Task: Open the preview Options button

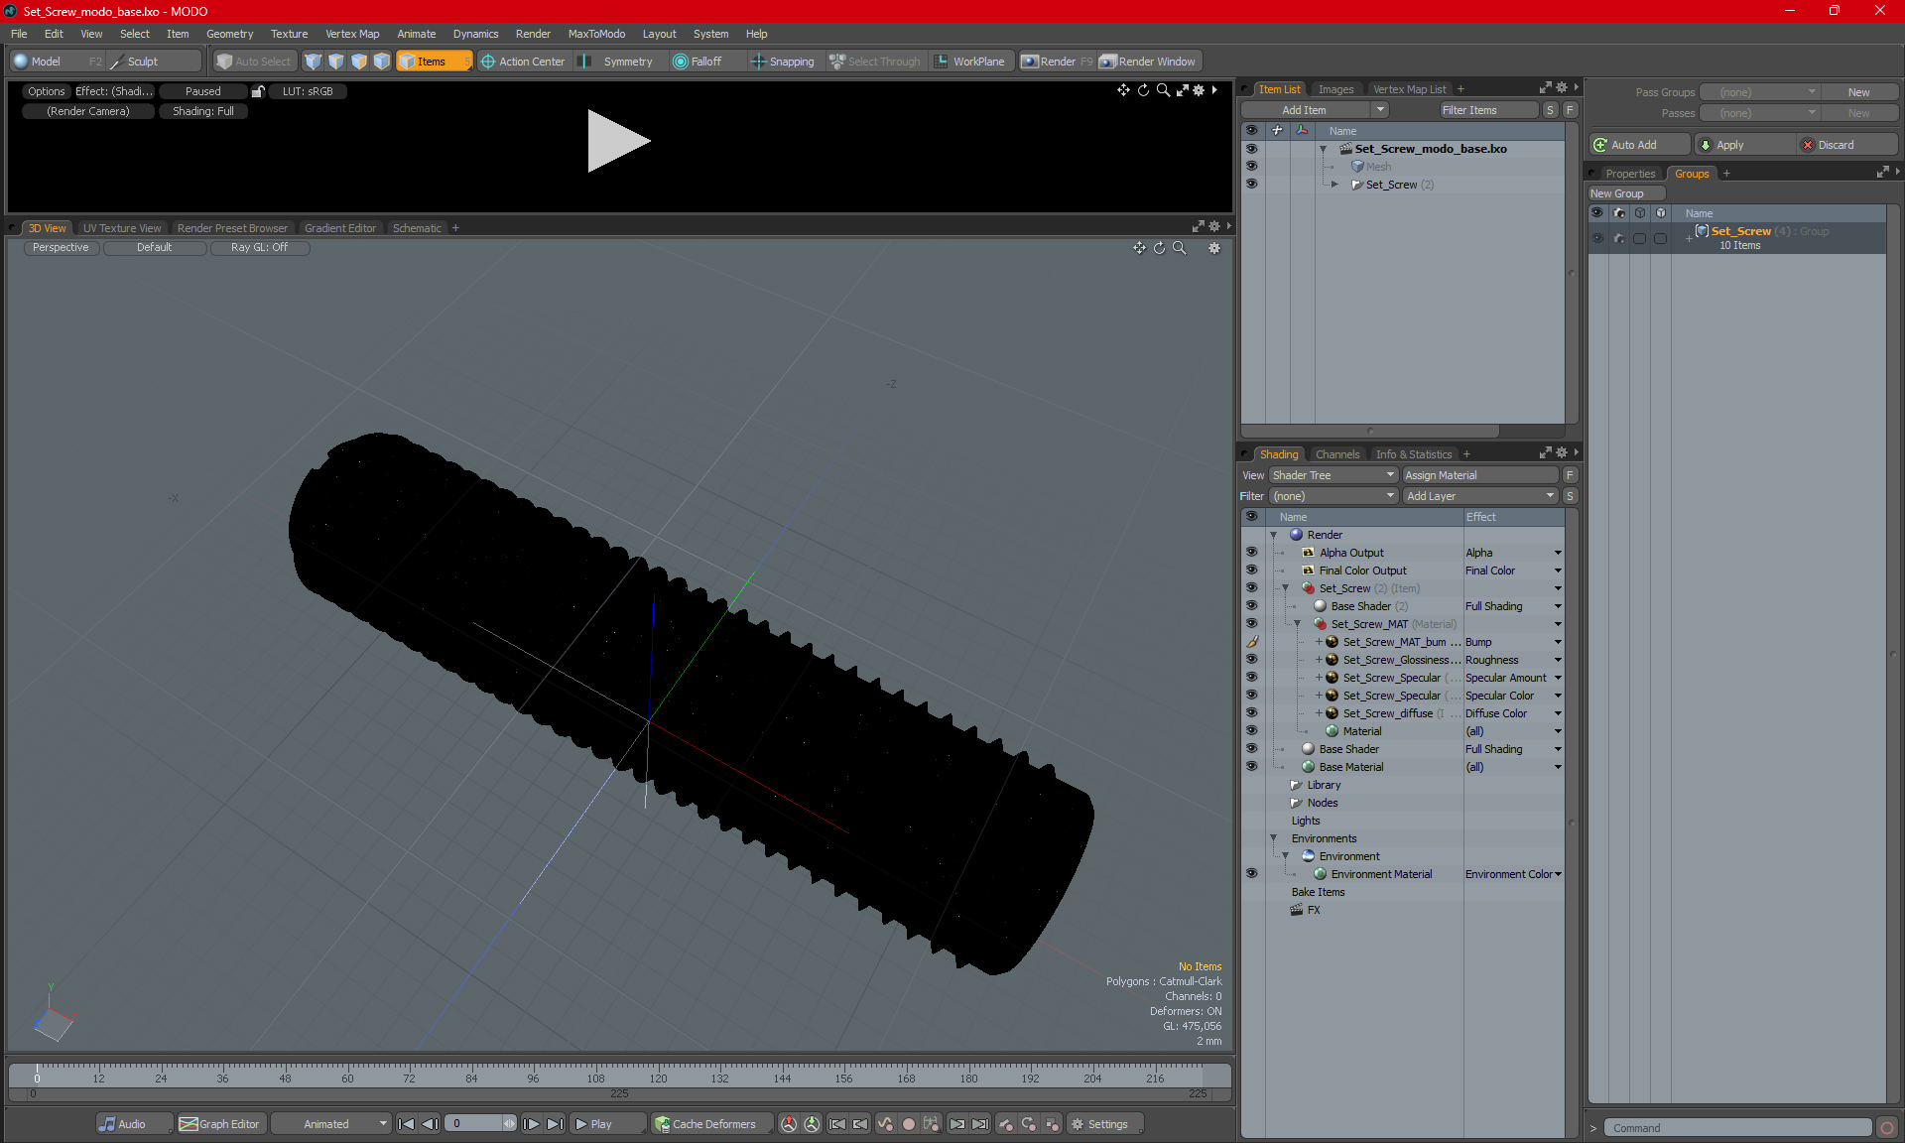Action: pyautogui.click(x=46, y=91)
